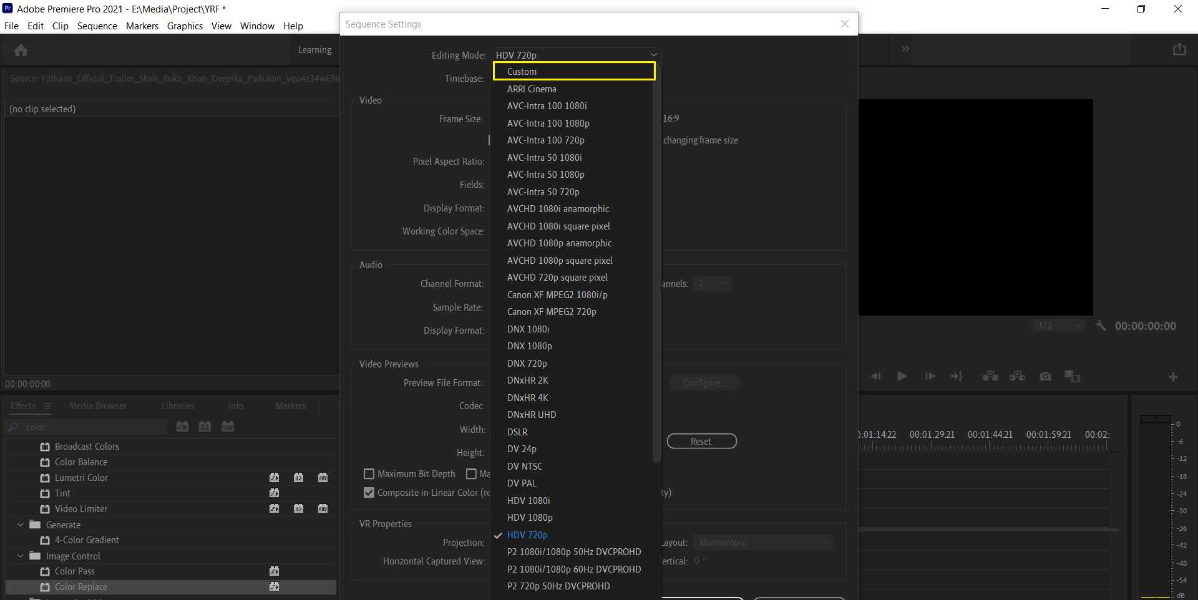Switch to the Libraries tab

click(x=178, y=405)
